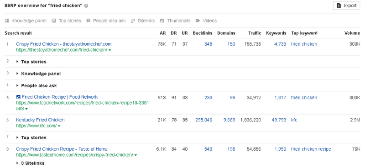Open dropdown arrow next to tasteofhome.com URL
The height and width of the screenshot is (168, 365).
[136, 155]
